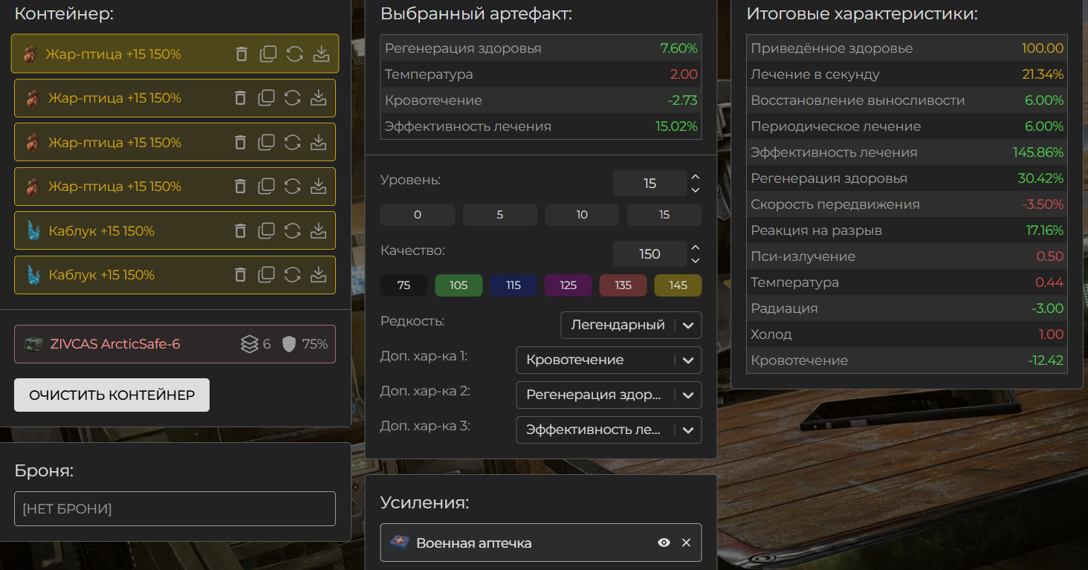Click trash icon on third Жар-птица row
The width and height of the screenshot is (1088, 570).
tap(240, 142)
